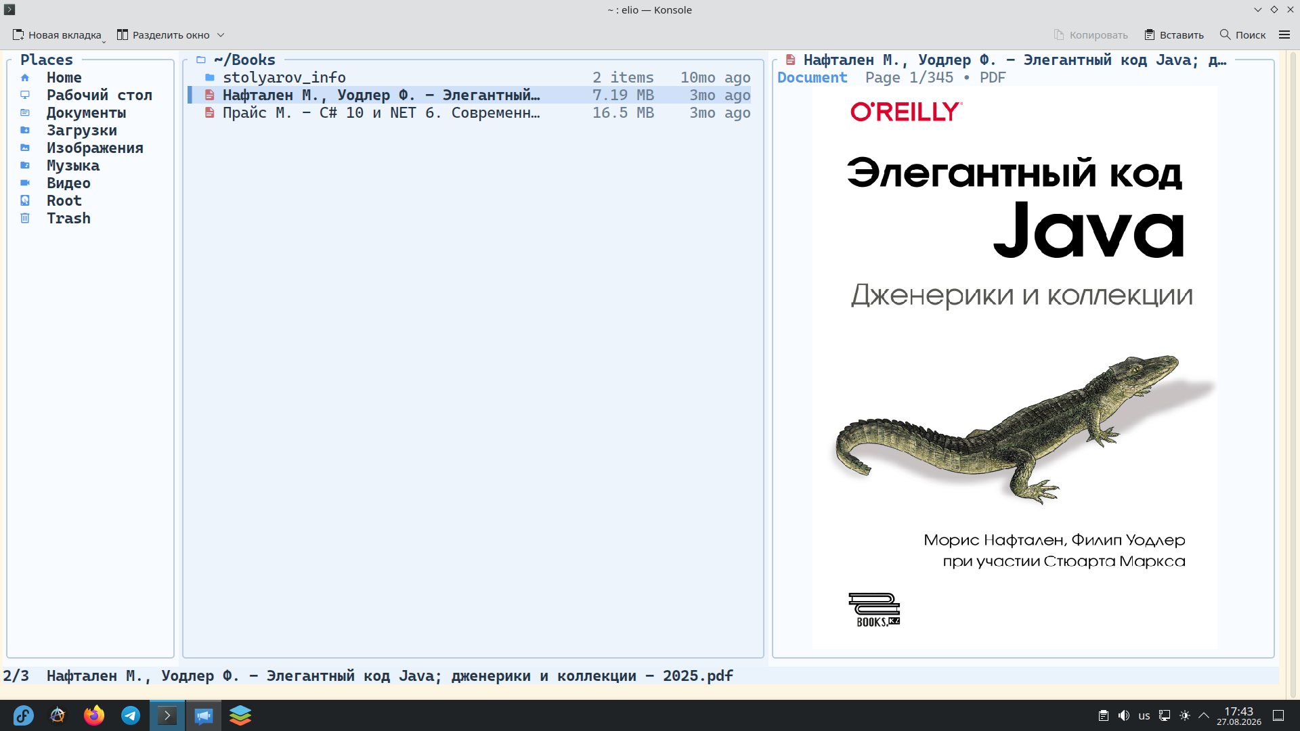Open the clock showing 17:43
The image size is (1300, 731).
pos(1239,715)
